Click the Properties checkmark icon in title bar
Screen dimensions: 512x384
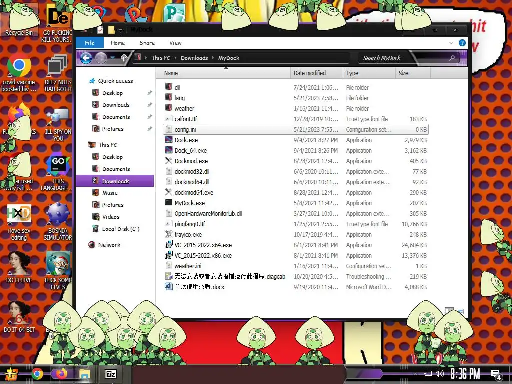[100, 30]
